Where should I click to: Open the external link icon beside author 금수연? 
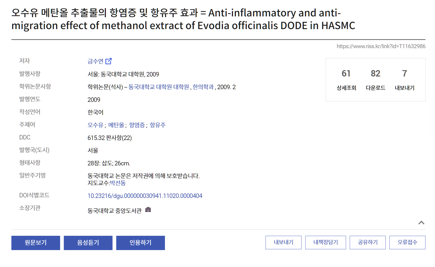[x=109, y=61]
